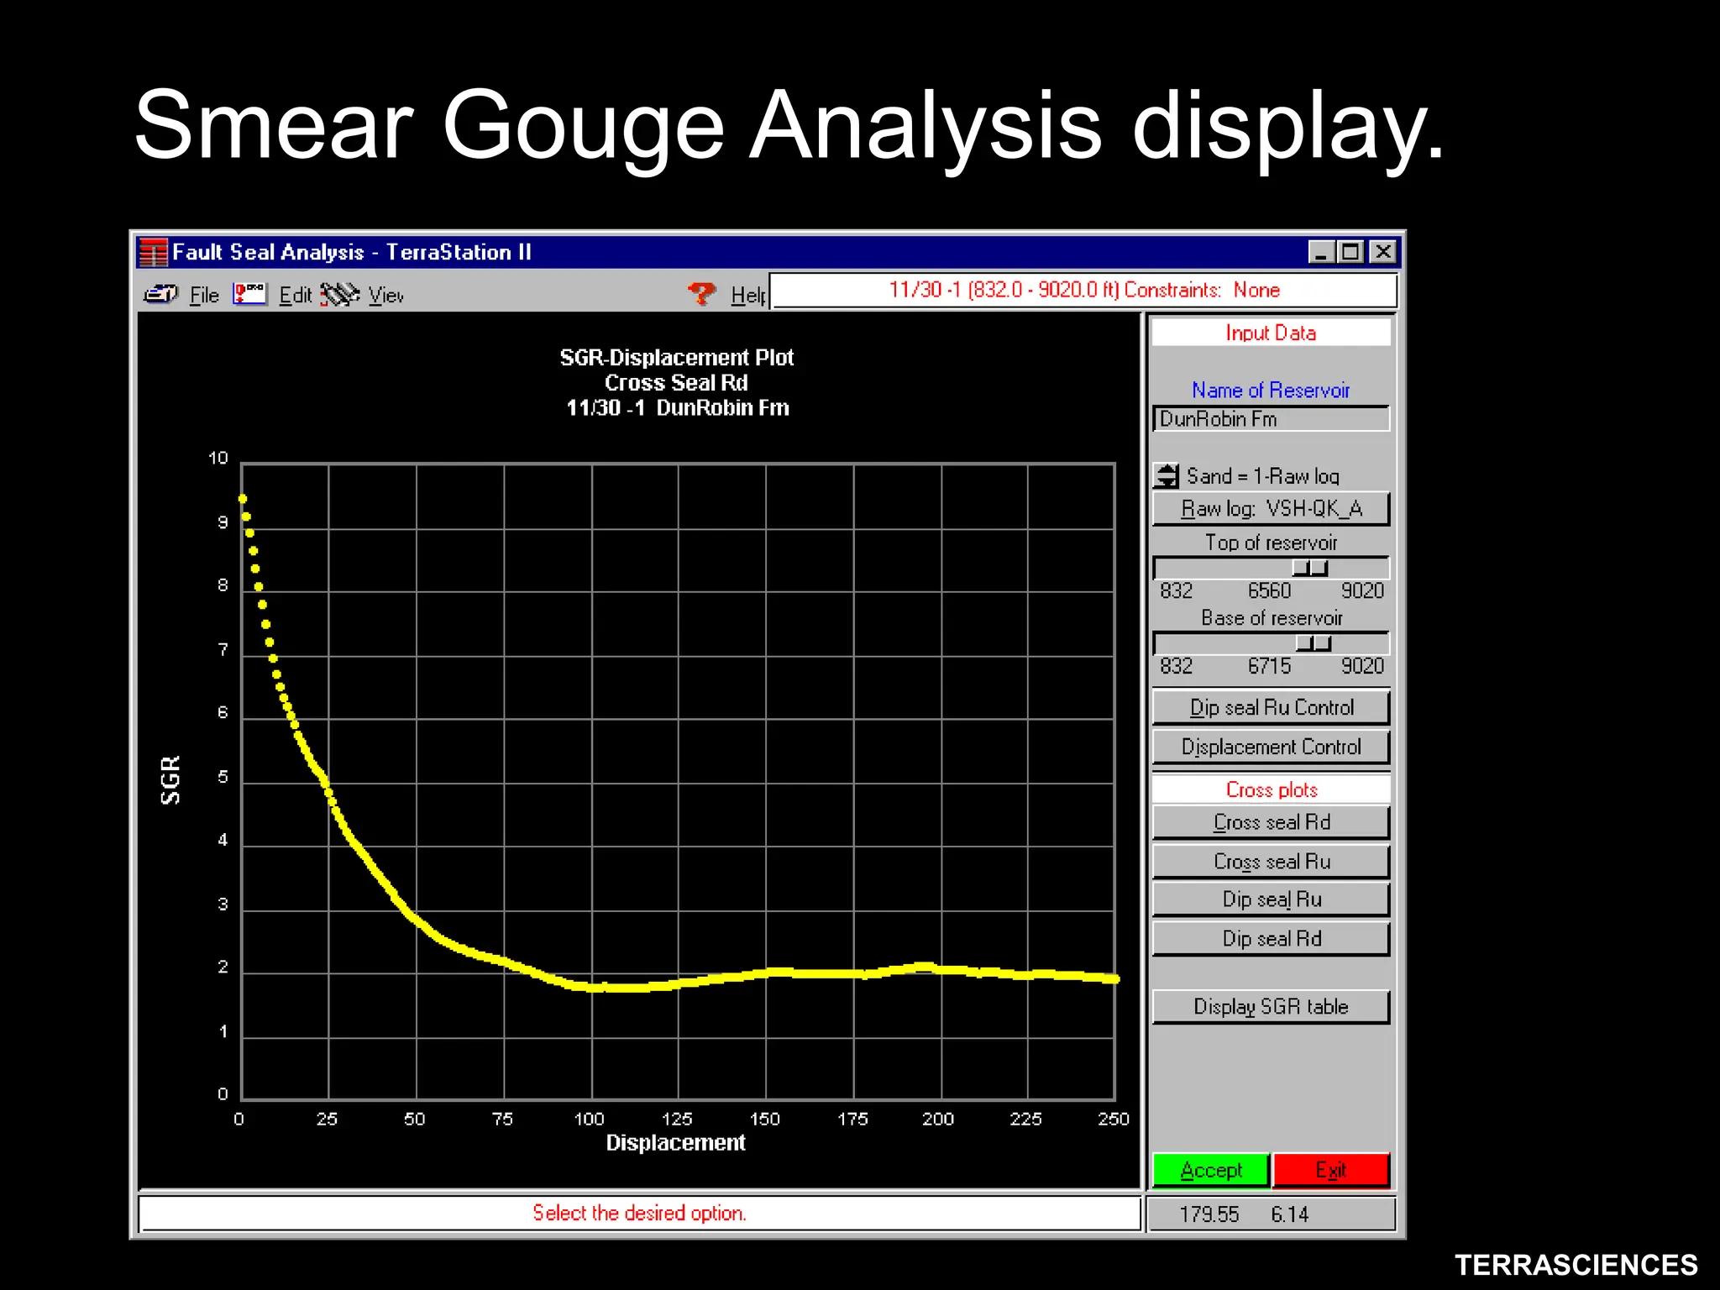This screenshot has height=1290, width=1720.
Task: Toggle the Sand = 1-Raw log spinner arrows
Action: tap(1166, 476)
